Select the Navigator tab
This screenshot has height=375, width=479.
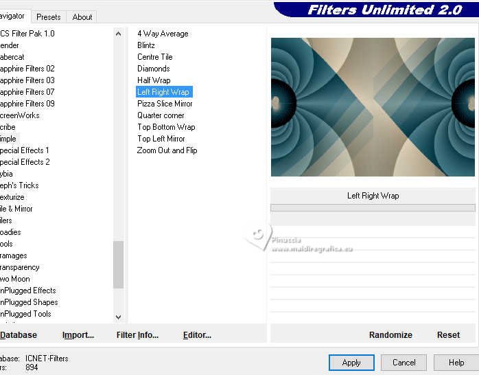click(x=12, y=16)
